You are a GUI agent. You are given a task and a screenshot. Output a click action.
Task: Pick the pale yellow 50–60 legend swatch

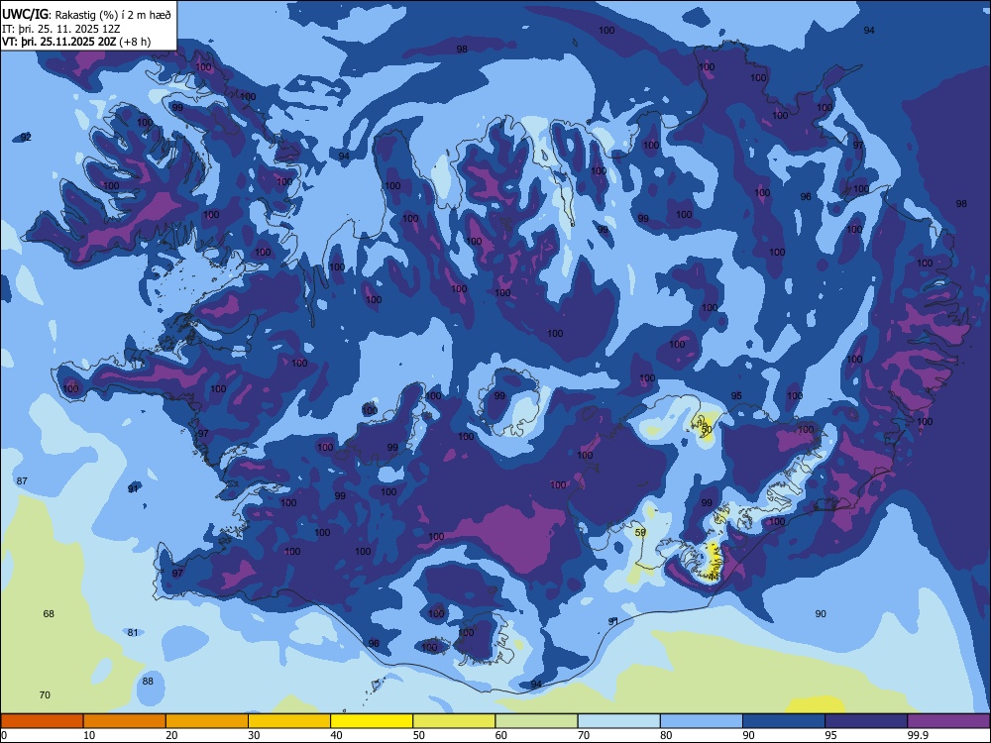pyautogui.click(x=454, y=721)
